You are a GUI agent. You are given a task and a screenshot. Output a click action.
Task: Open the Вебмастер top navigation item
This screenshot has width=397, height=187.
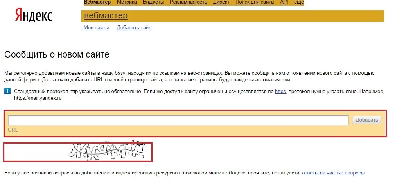pyautogui.click(x=97, y=2)
